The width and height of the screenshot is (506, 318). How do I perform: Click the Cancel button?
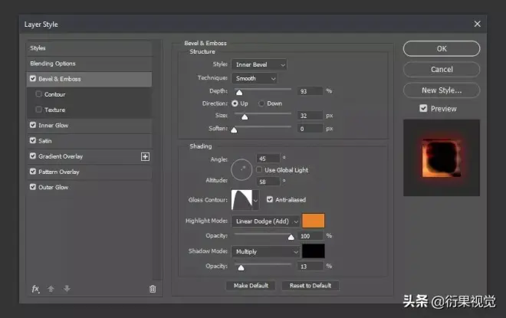tap(442, 69)
